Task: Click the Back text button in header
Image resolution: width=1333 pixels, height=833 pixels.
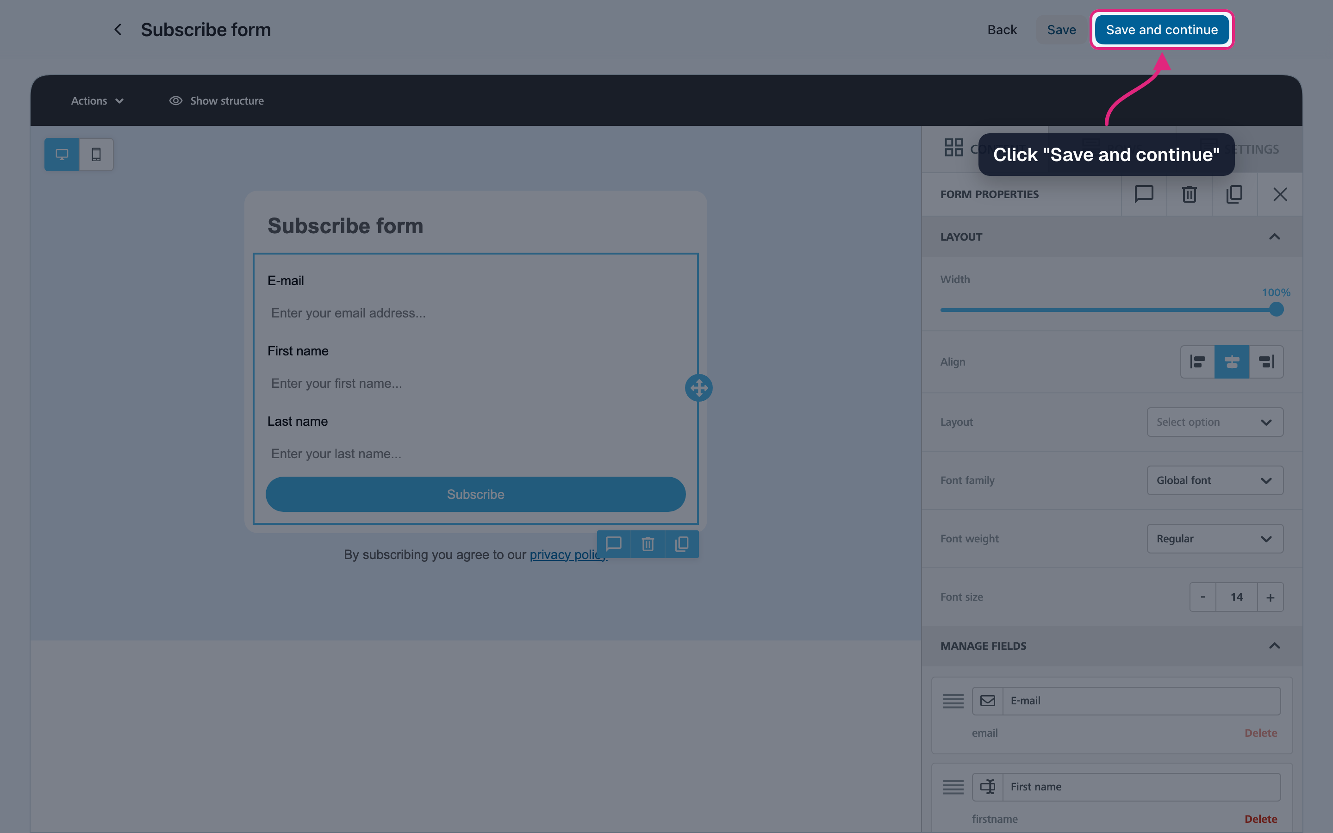Action: (1002, 30)
